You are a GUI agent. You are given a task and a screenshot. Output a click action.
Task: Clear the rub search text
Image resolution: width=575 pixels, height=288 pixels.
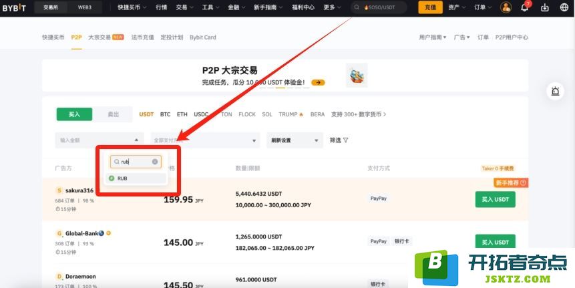(x=155, y=162)
